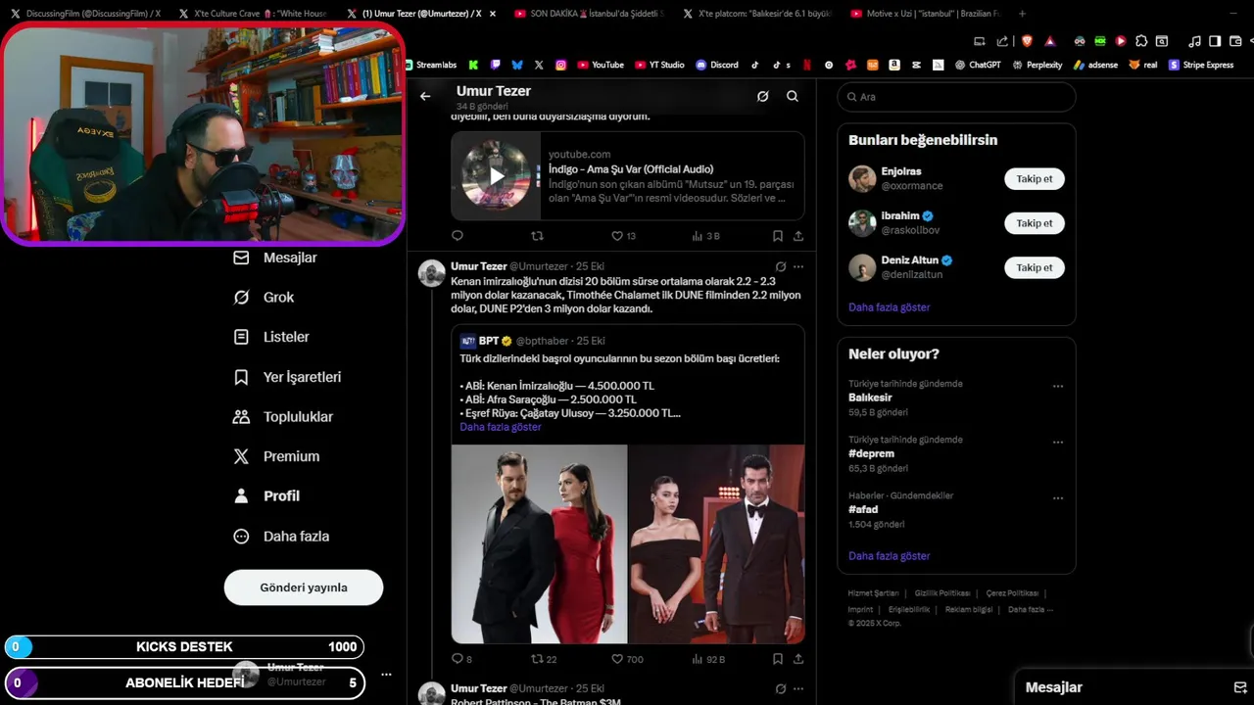The height and width of the screenshot is (705, 1254).
Task: Follow Deniz Altun with Takip et
Action: click(1035, 267)
